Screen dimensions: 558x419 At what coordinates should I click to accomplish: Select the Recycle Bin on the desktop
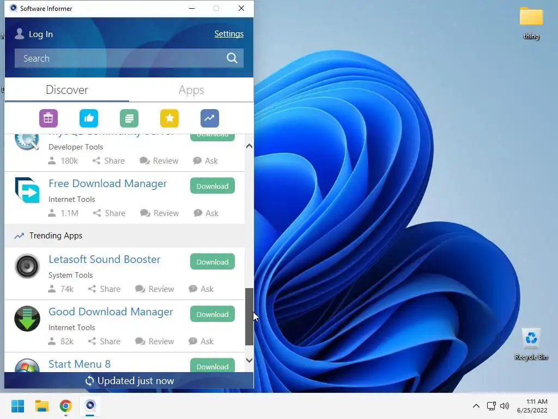(531, 344)
